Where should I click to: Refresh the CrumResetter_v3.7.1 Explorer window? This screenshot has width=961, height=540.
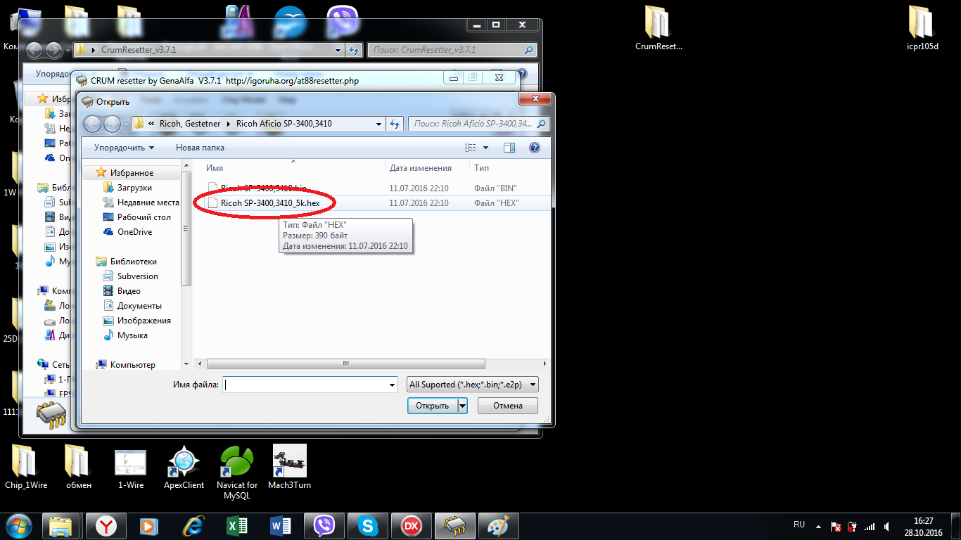coord(355,51)
